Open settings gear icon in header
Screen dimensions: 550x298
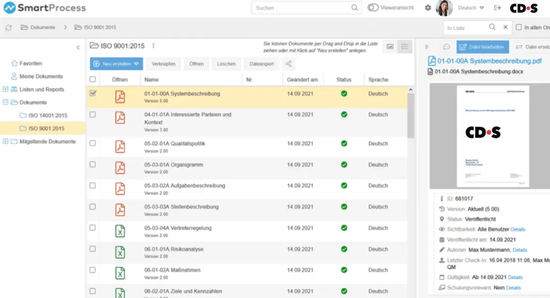point(428,7)
